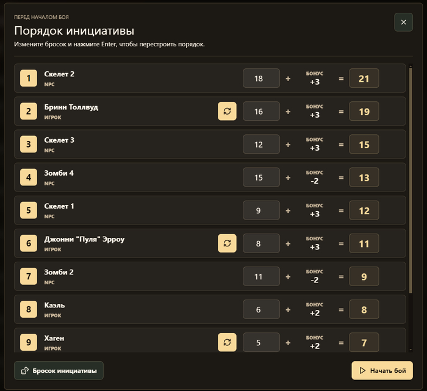Click the reroll icon next to Хаген
427x391 pixels.
[x=227, y=342]
